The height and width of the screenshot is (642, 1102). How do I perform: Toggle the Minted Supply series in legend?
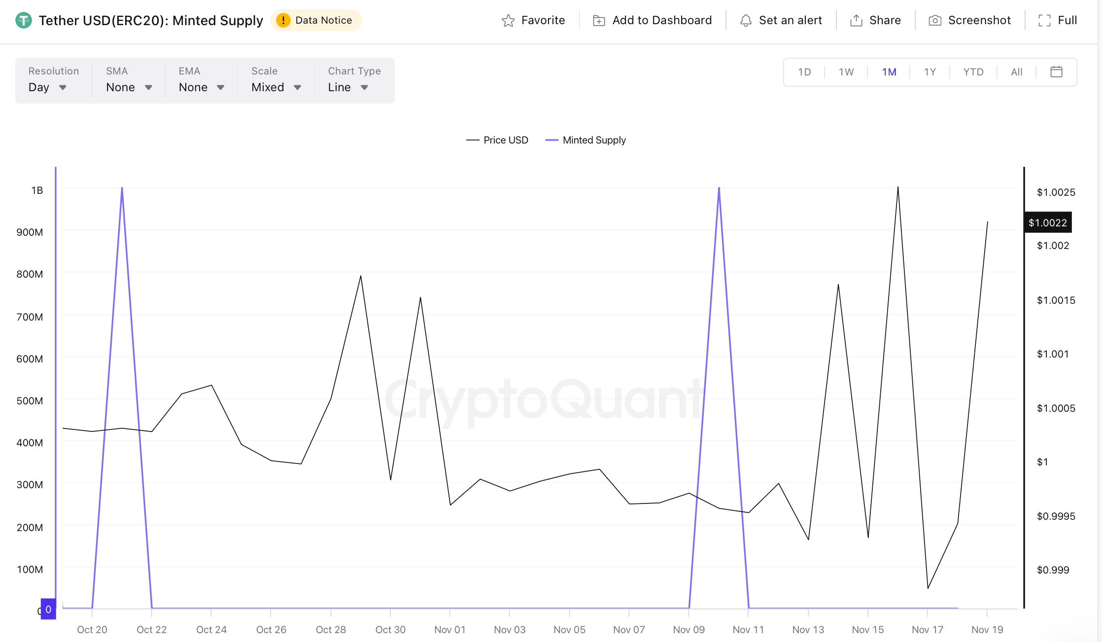(585, 140)
